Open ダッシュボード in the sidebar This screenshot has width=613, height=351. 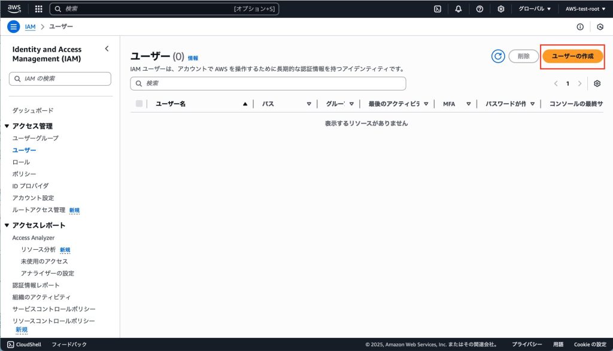click(x=33, y=110)
